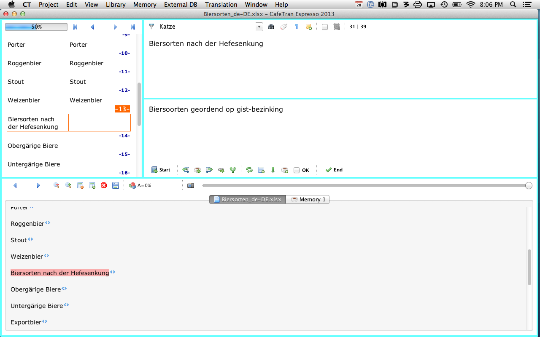Click the filter funnel icon
The image size is (540, 337).
pyautogui.click(x=151, y=27)
